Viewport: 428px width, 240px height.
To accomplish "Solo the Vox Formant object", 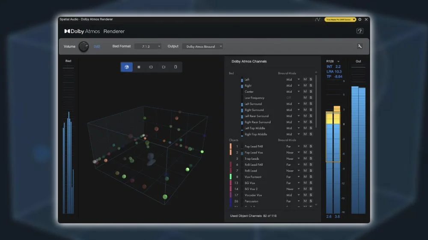I will (x=311, y=177).
